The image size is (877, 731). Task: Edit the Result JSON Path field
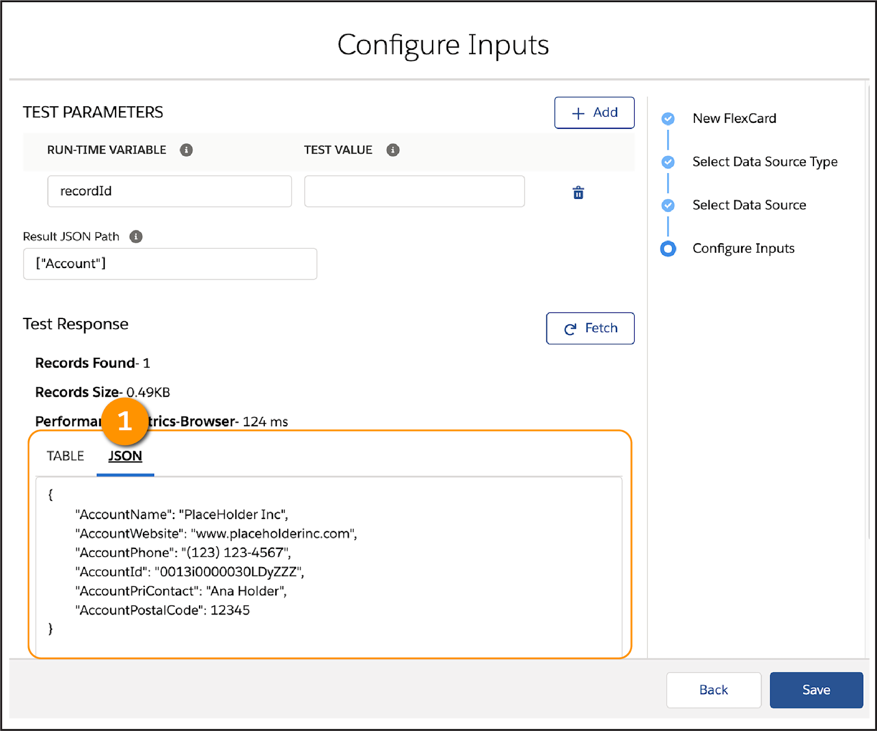tap(170, 264)
